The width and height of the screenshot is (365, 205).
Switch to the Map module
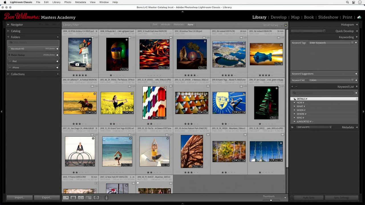295,17
